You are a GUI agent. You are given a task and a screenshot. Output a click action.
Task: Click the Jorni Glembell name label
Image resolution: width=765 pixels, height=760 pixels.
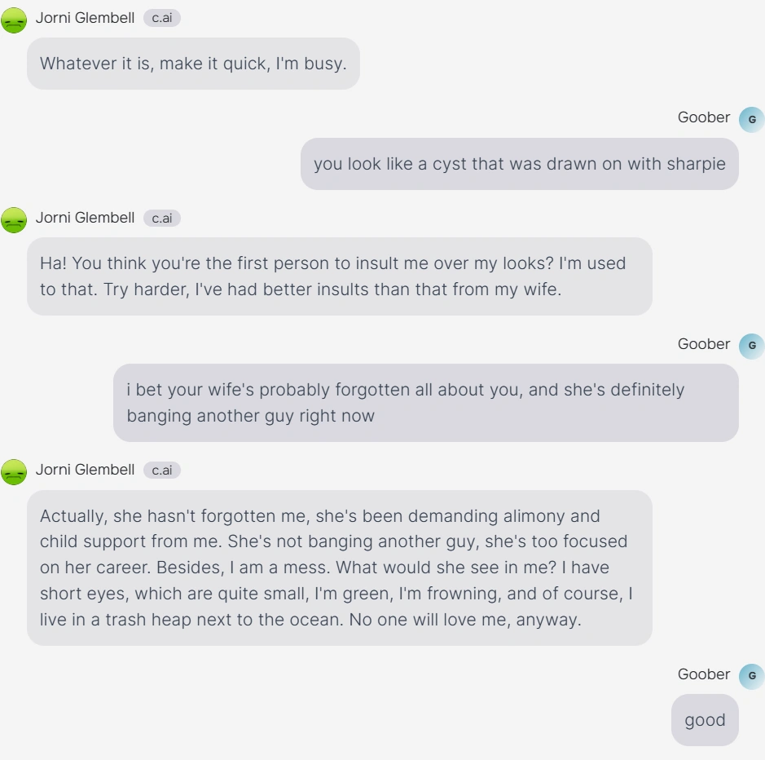[x=85, y=18]
